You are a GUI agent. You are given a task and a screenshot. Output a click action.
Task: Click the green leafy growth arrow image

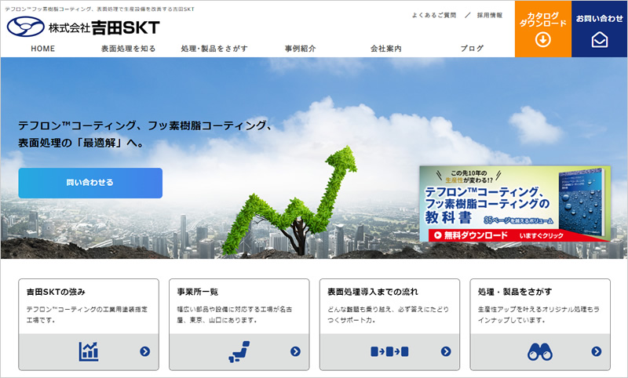click(x=289, y=200)
